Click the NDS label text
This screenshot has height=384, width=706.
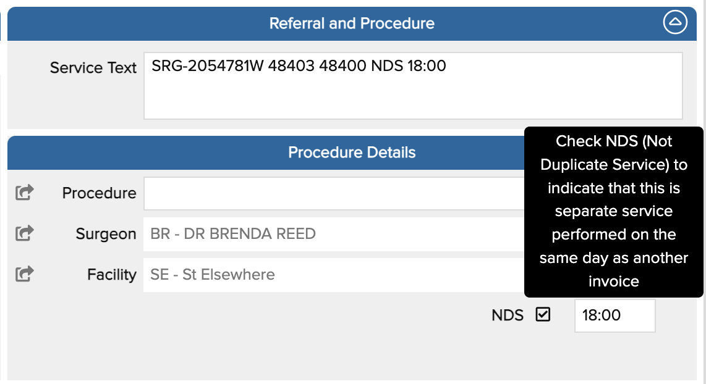[508, 315]
